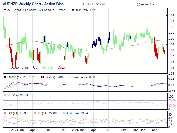Click the RSI (14) legend swatch

[5, 95]
